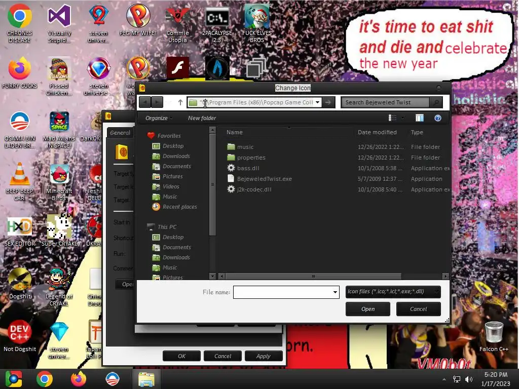Screen dimensions: 519x389
Task: Expand the File name combo dropdown
Action: tap(335, 292)
